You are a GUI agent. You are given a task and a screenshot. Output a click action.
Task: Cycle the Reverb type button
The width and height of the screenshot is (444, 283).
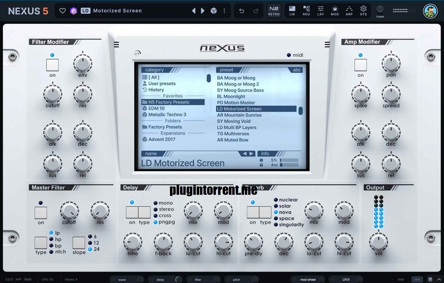[265, 212]
